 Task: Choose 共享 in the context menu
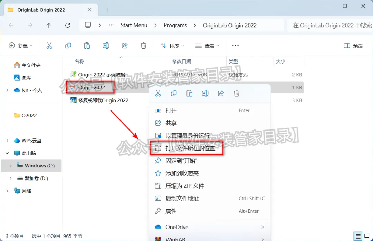tap(210, 123)
